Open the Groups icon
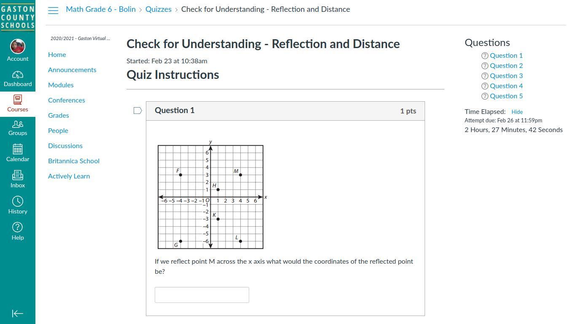This screenshot has height=324, width=576. click(18, 124)
